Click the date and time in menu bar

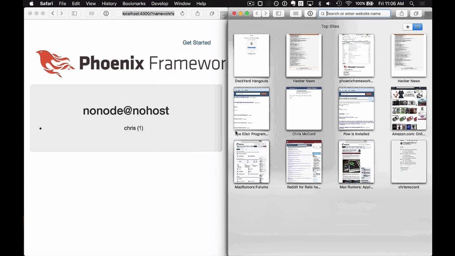pos(391,4)
